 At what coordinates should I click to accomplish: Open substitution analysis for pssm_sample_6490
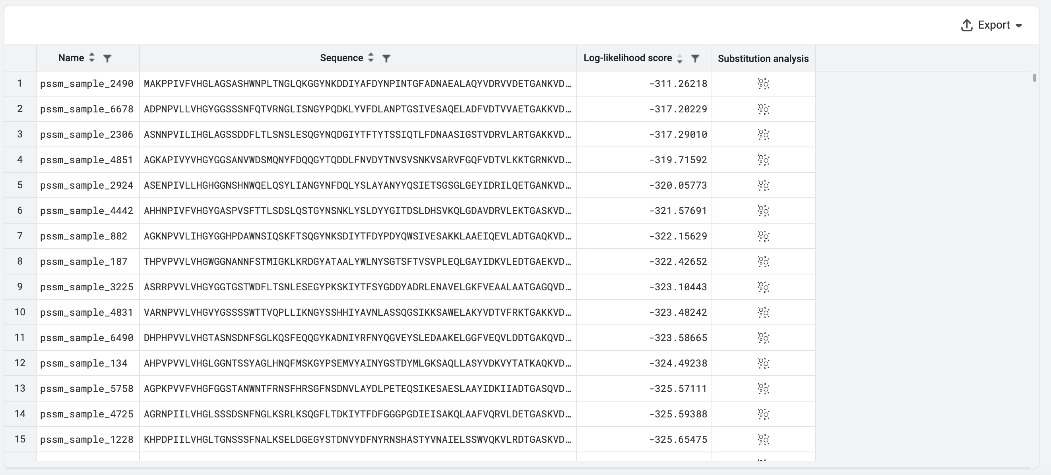[763, 338]
